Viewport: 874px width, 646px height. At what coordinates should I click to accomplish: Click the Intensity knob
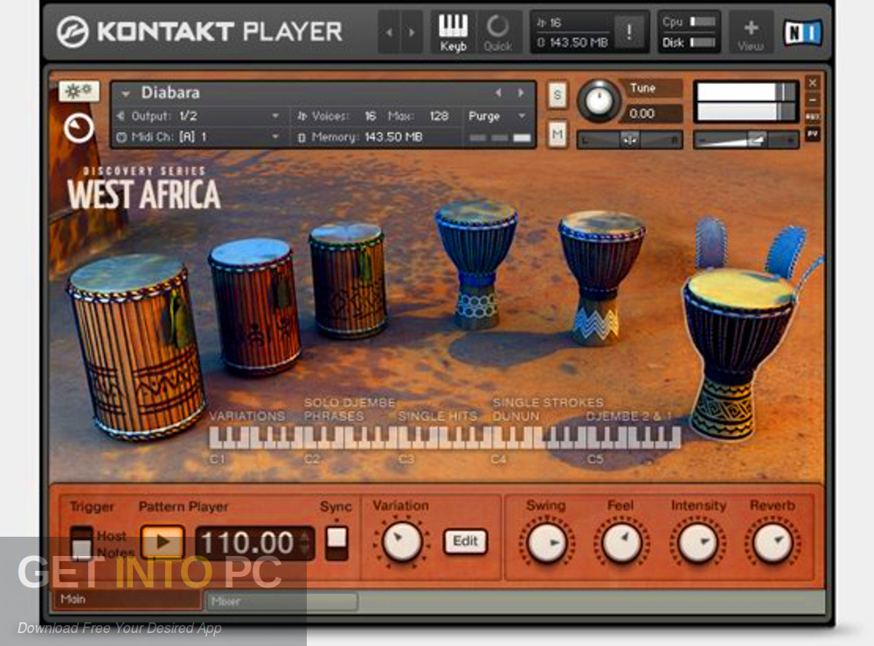click(x=697, y=542)
